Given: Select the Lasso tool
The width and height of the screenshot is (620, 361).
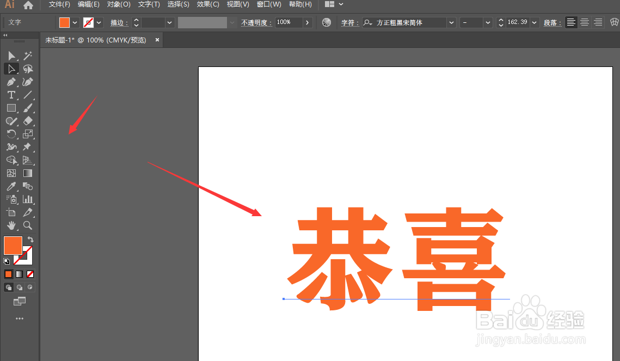Looking at the screenshot, I should coord(28,69).
